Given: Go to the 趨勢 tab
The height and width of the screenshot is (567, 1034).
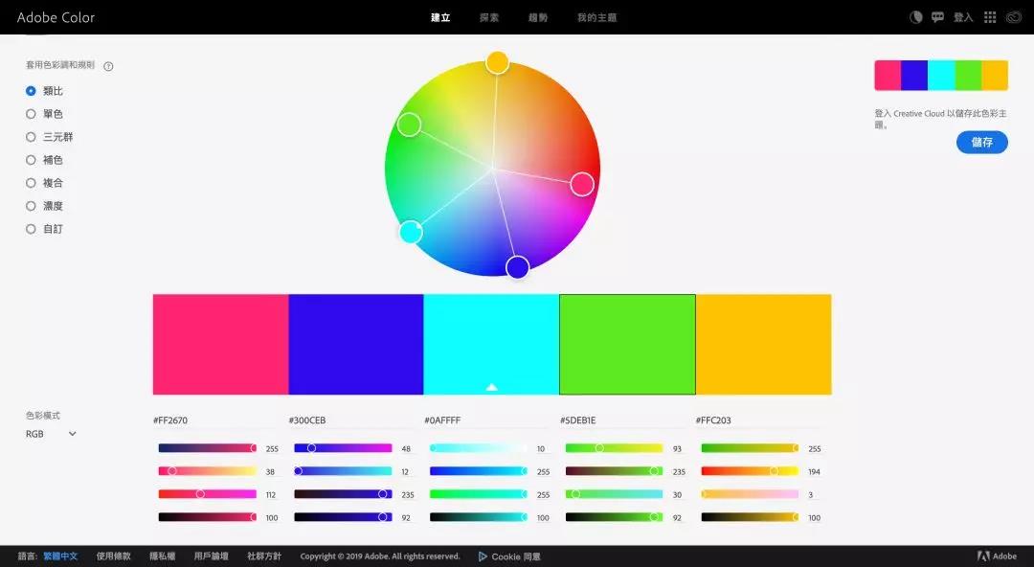Looking at the screenshot, I should [538, 17].
